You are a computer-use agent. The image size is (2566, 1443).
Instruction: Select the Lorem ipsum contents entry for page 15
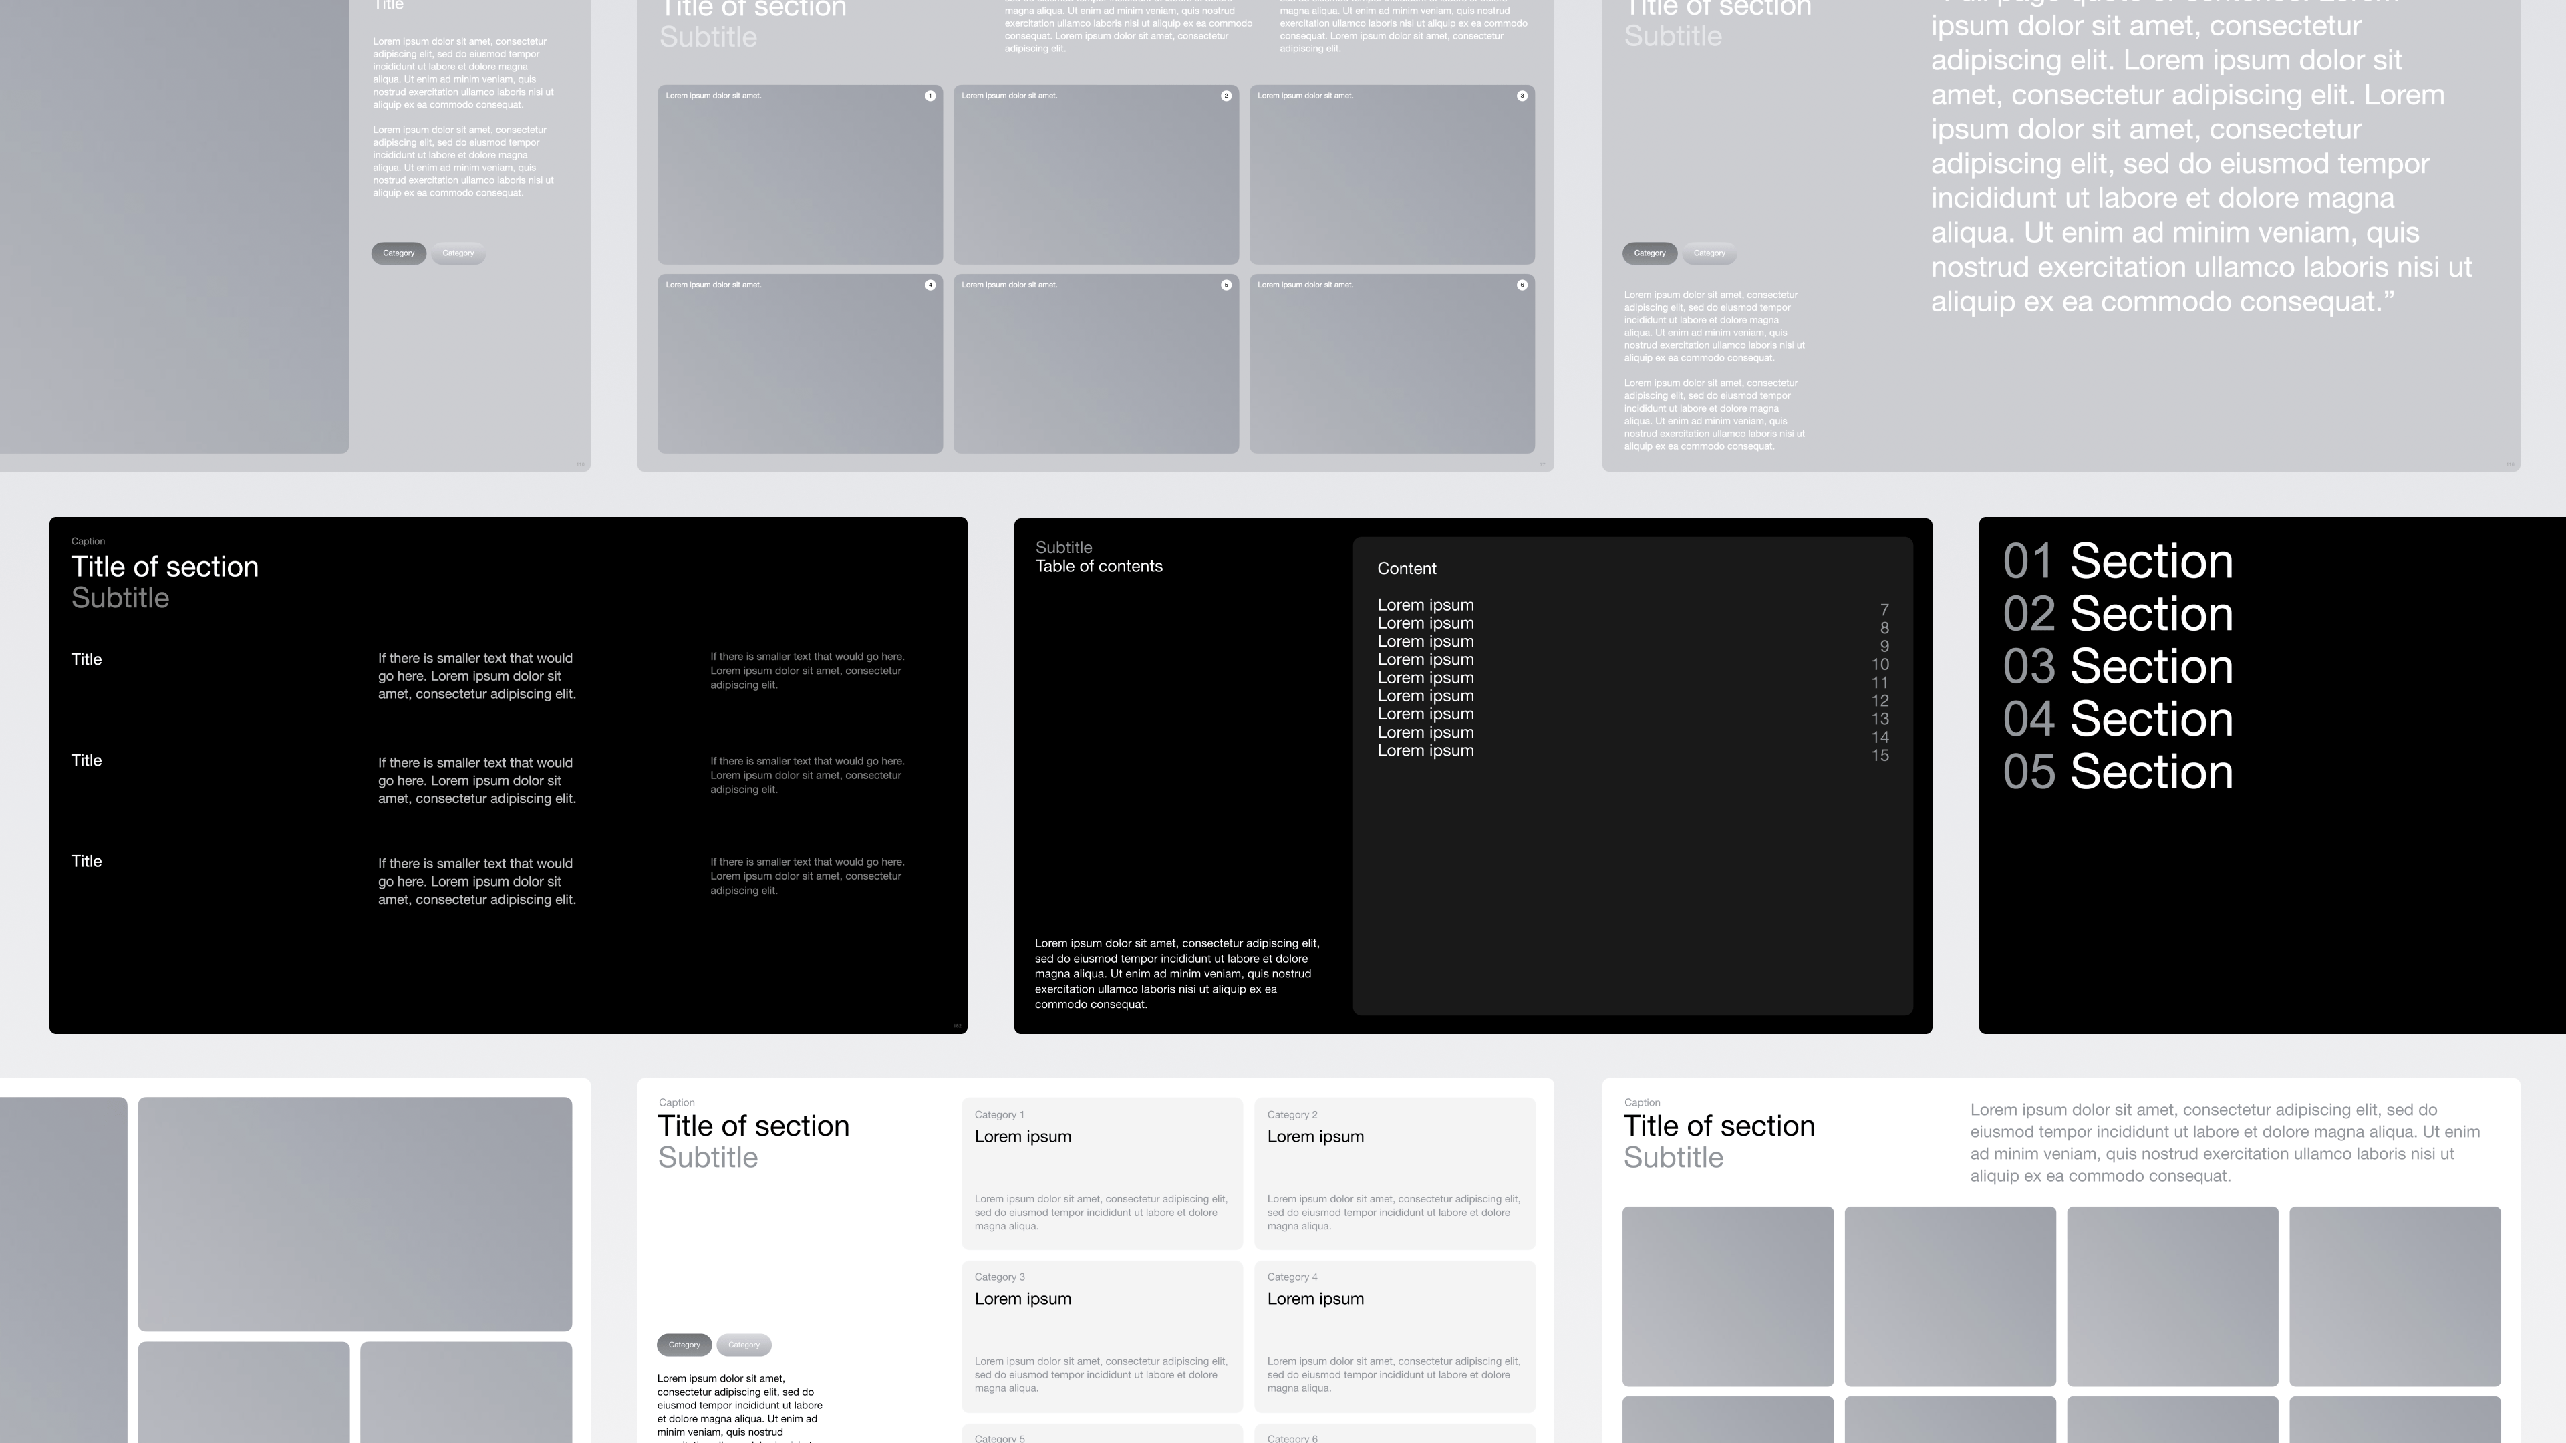[1425, 750]
